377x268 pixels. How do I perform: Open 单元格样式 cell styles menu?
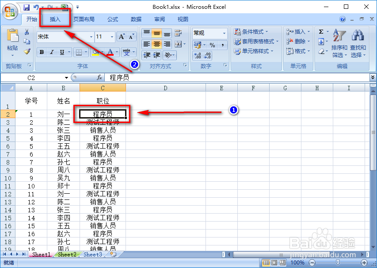tap(254, 51)
